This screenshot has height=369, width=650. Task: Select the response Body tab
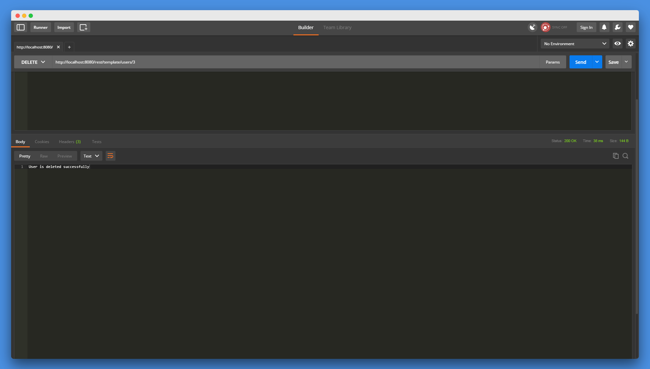pos(20,142)
